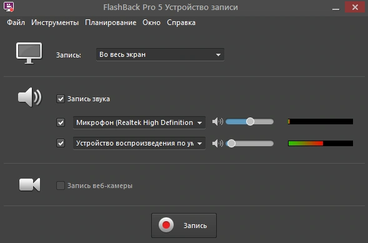Click the Запись звука label
The height and width of the screenshot is (243, 368).
point(89,99)
